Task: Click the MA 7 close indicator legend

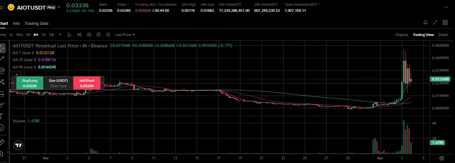Action: 33,53
